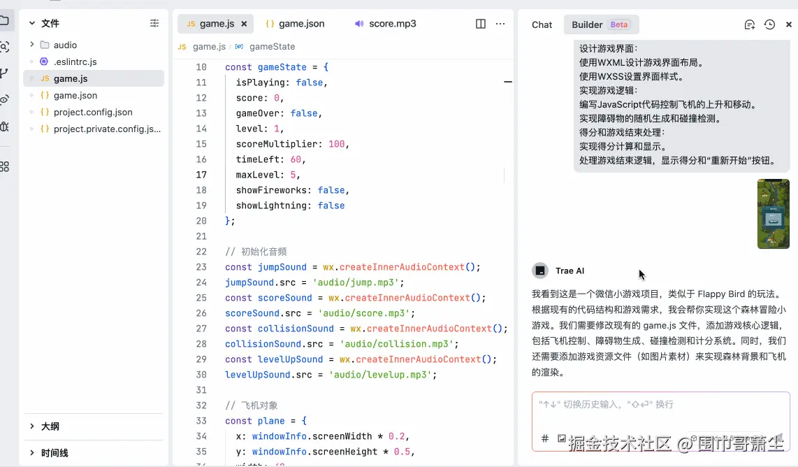Click 'showFireworks' property in code
The width and height of the screenshot is (798, 467).
[271, 190]
